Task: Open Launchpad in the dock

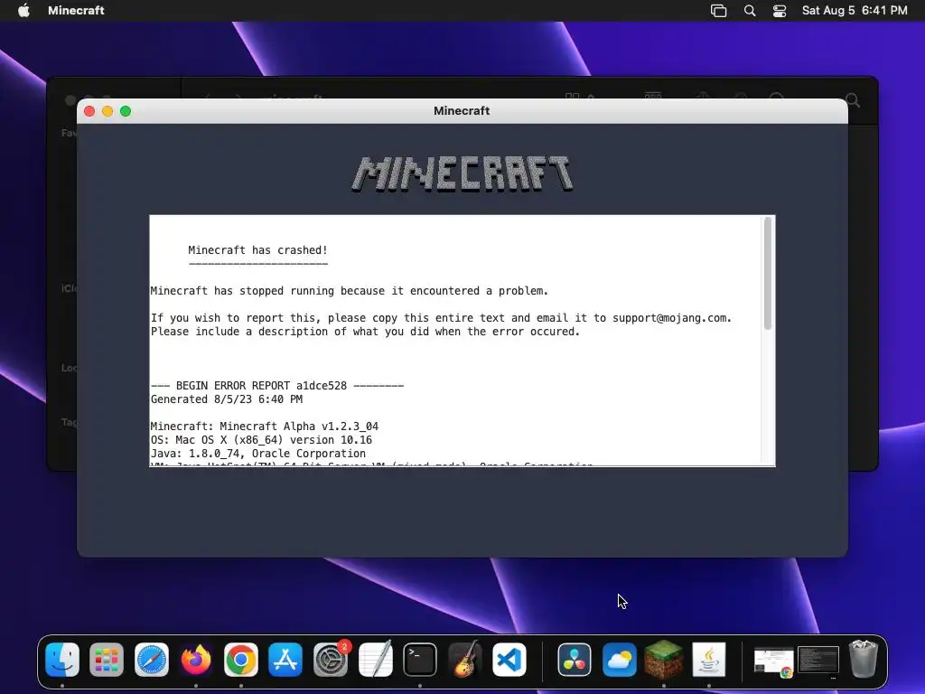Action: 107,659
